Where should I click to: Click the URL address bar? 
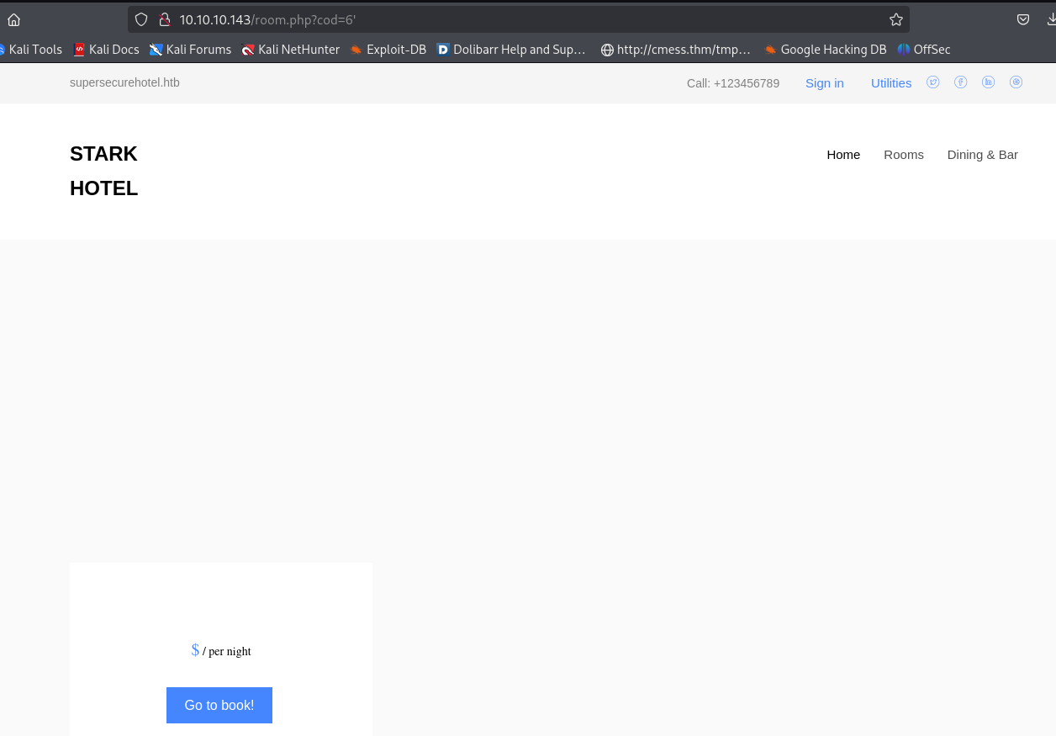point(519,19)
